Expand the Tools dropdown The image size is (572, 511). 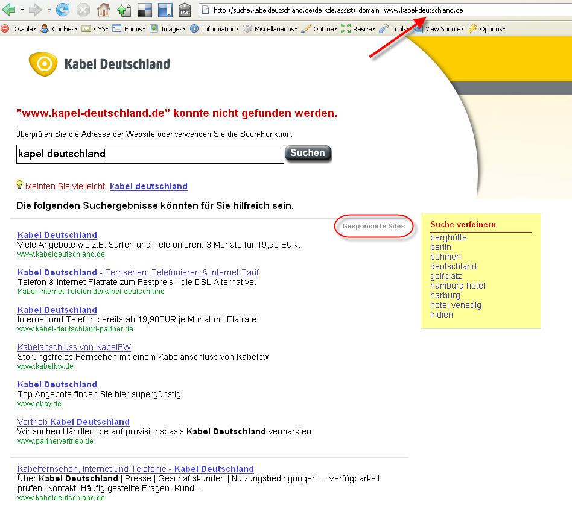click(399, 29)
